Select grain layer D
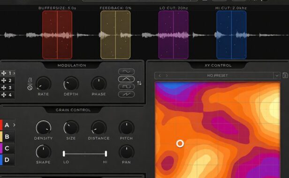This screenshot has height=178, width=289. coord(7,160)
